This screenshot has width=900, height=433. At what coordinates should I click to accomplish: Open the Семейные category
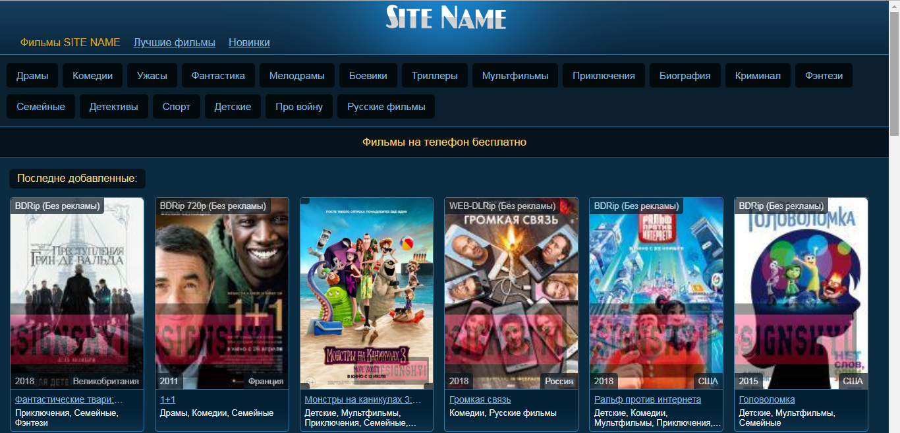pyautogui.click(x=41, y=107)
